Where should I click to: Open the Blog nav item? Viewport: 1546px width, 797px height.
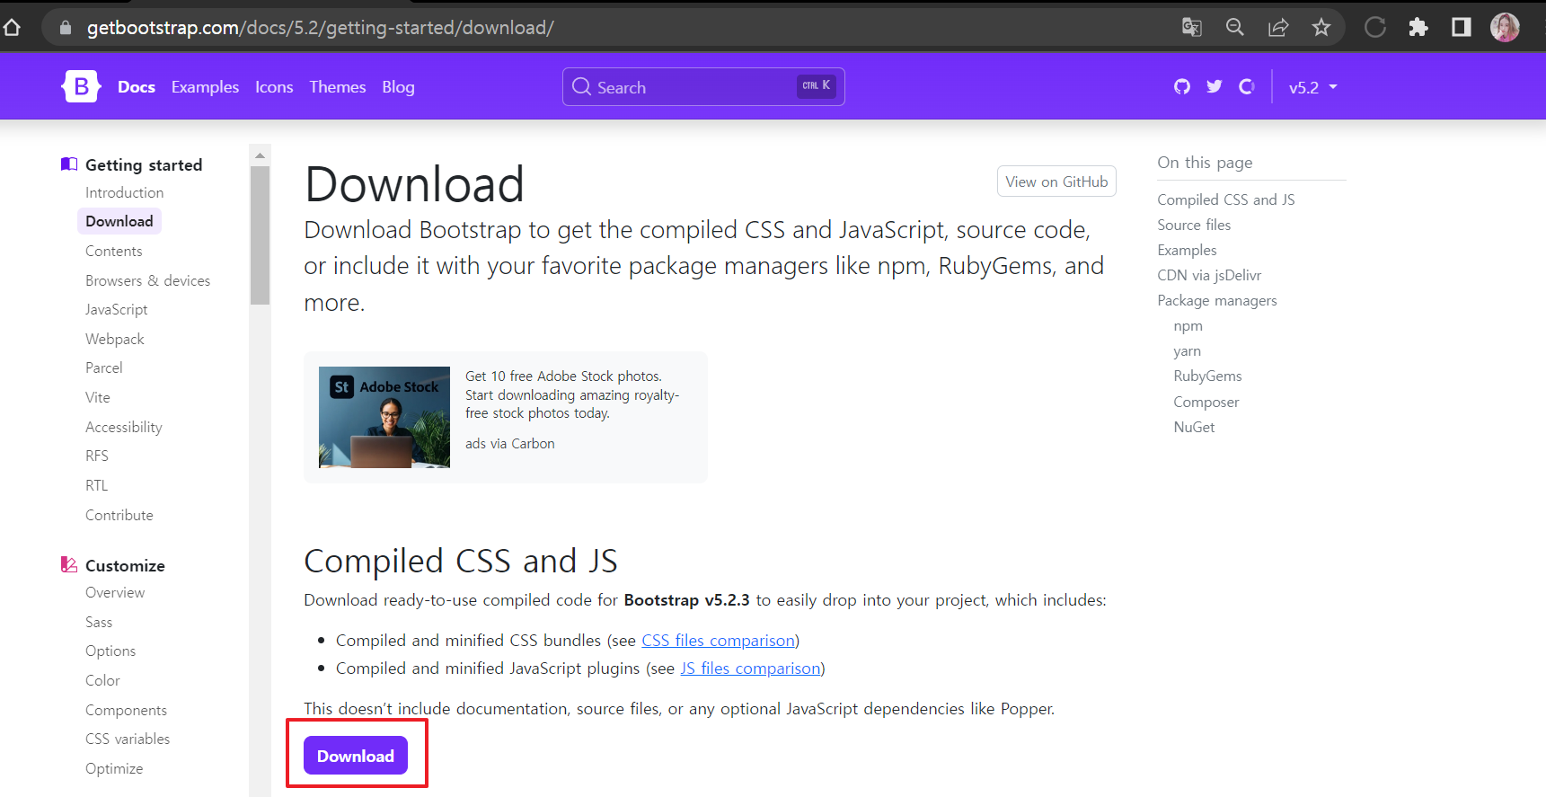tap(398, 87)
